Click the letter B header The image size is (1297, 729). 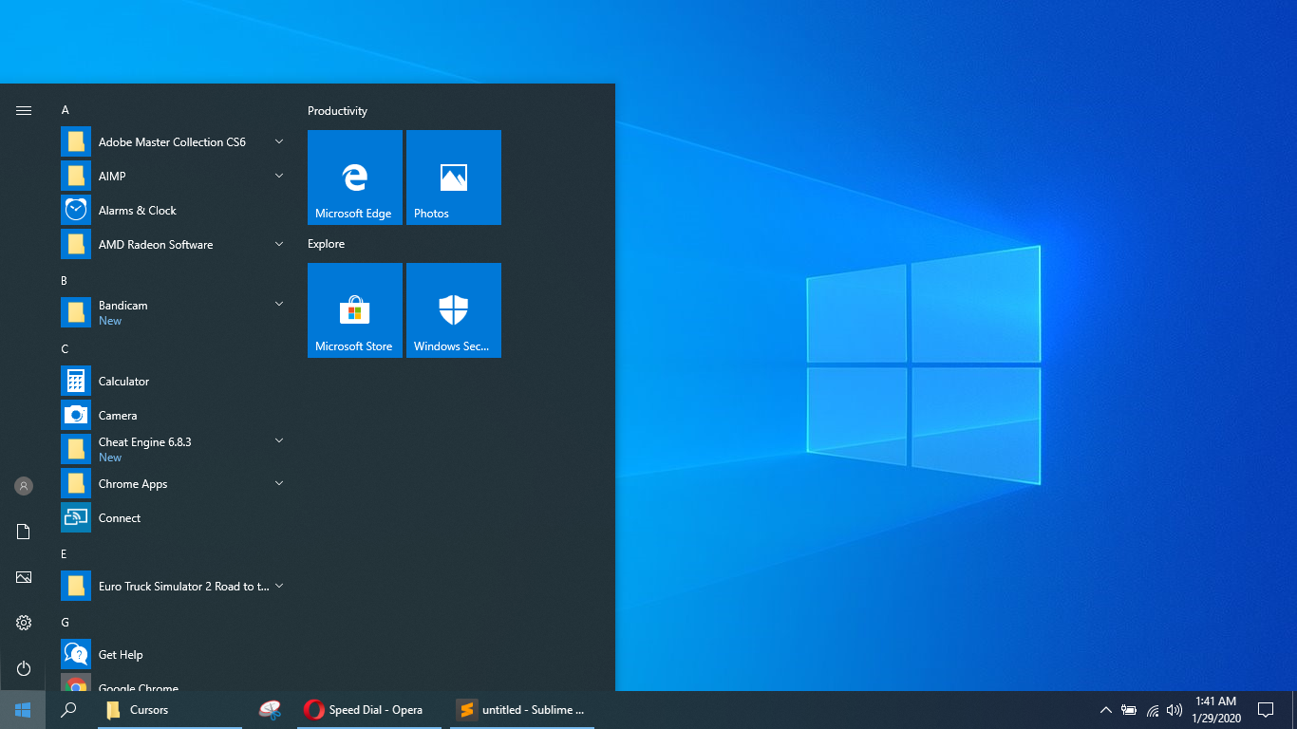(65, 281)
